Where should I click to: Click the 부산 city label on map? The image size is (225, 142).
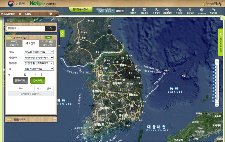click(x=140, y=120)
